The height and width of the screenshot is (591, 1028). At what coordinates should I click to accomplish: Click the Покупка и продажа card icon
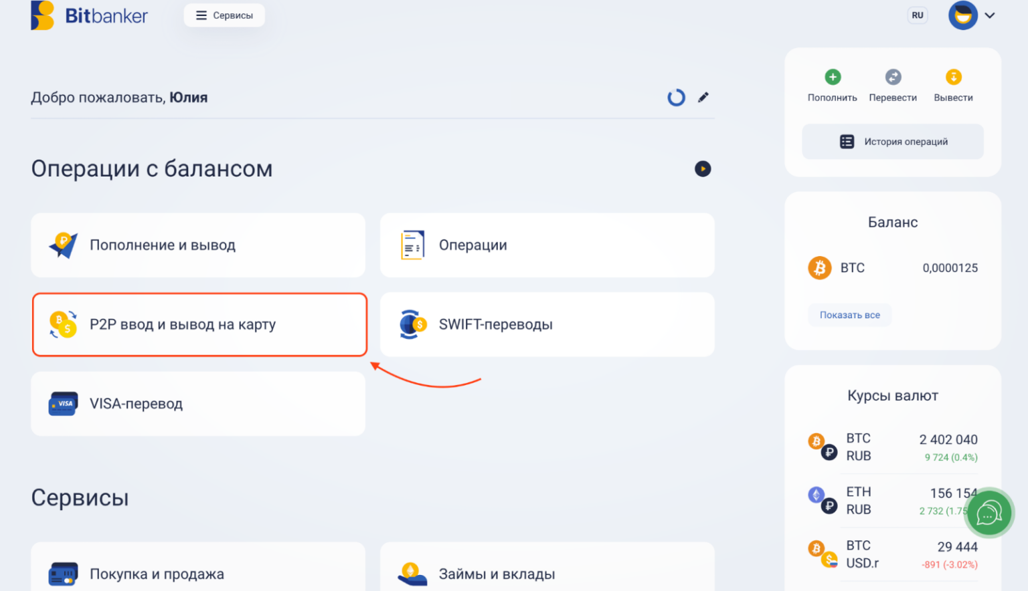point(64,574)
